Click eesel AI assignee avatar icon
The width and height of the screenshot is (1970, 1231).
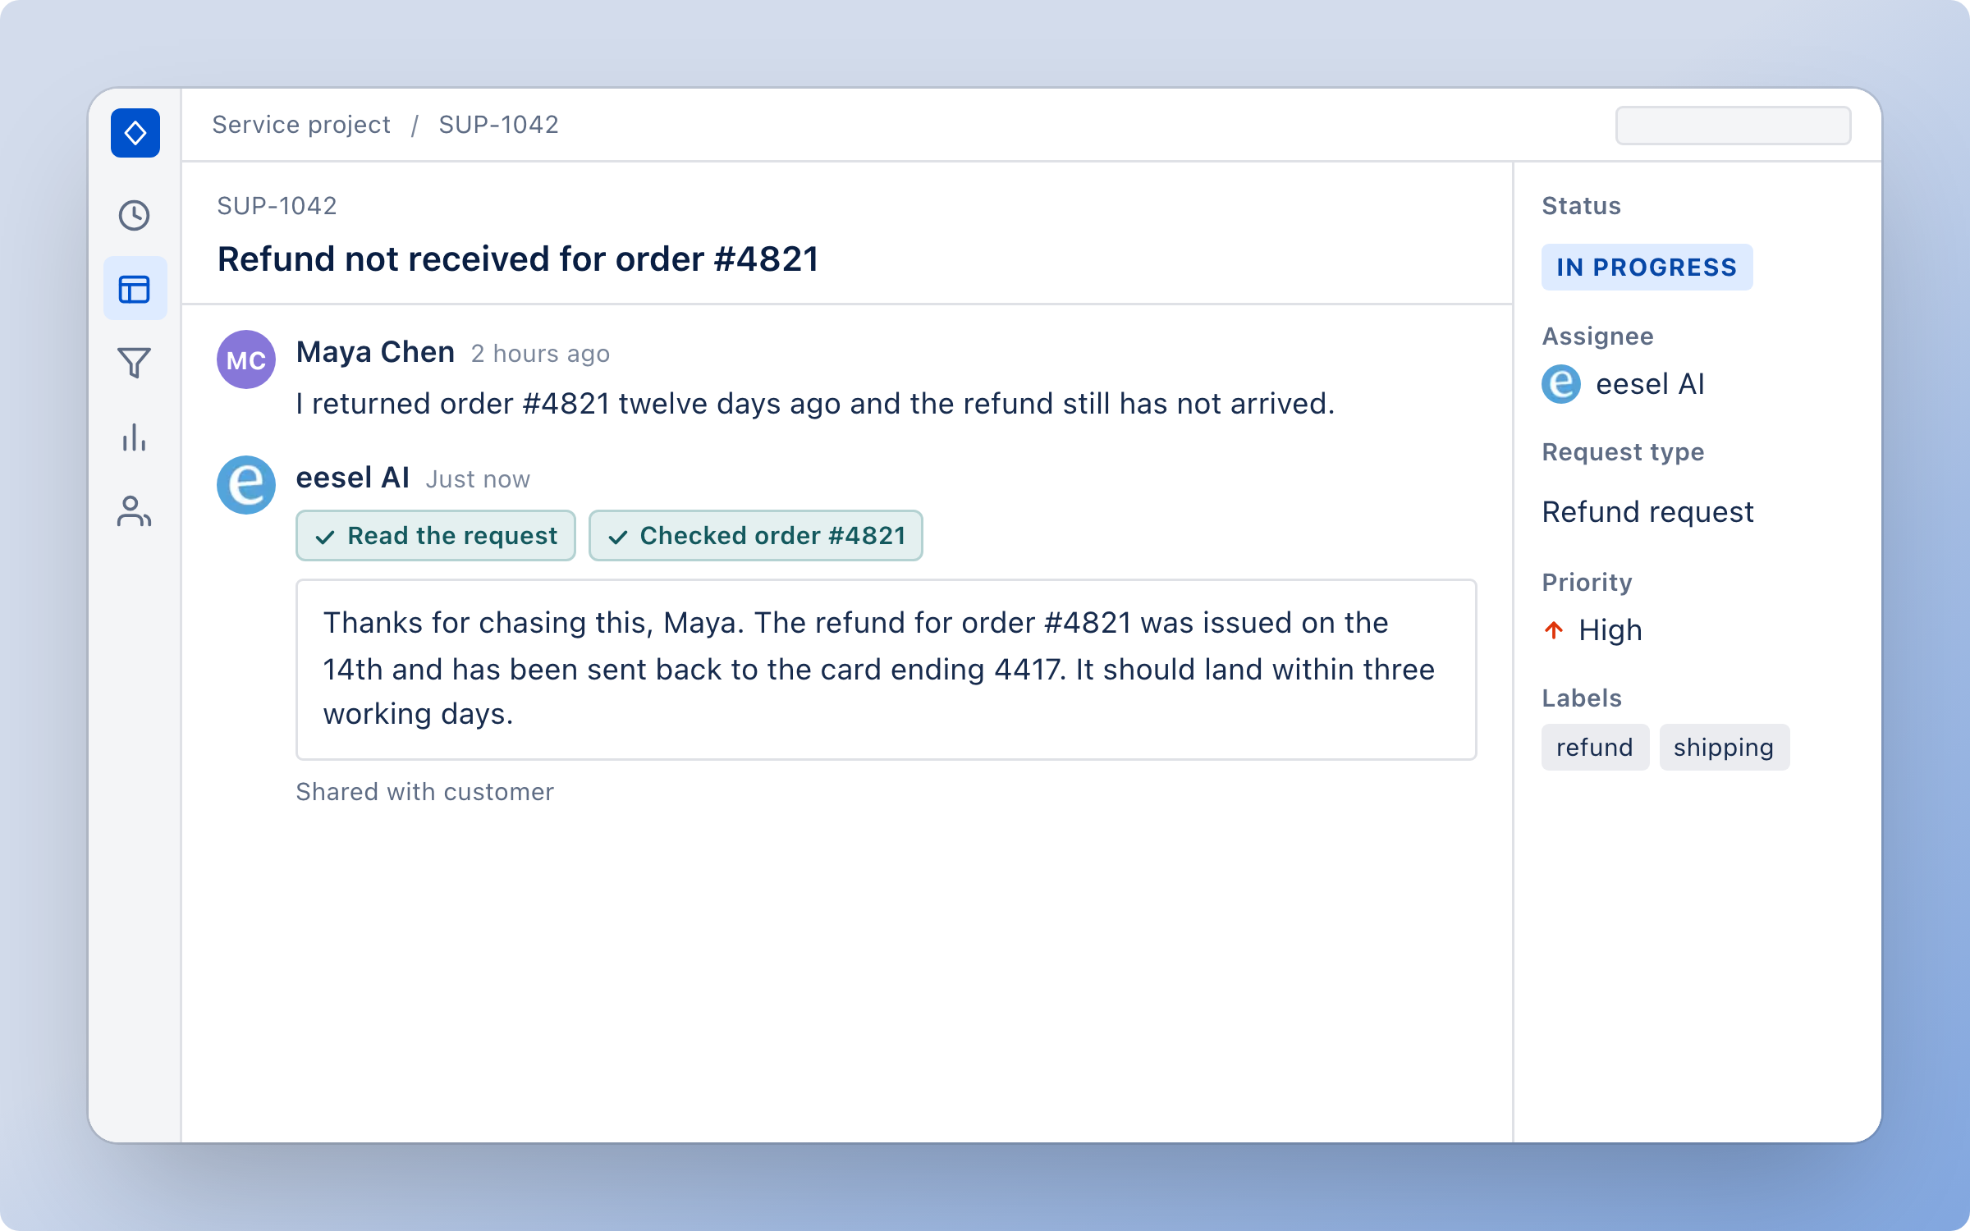[x=1561, y=384]
